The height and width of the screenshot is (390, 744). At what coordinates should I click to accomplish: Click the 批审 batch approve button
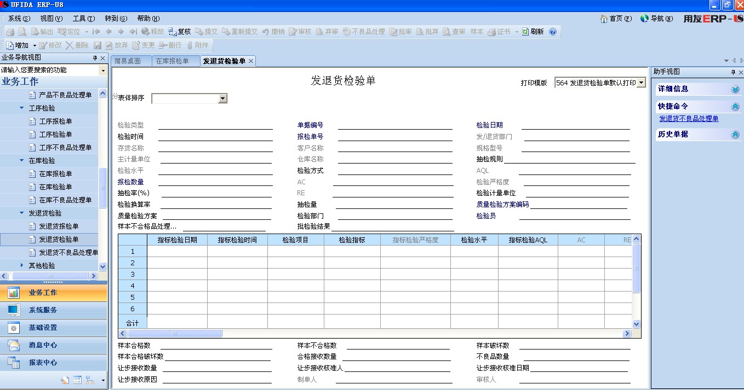point(400,32)
